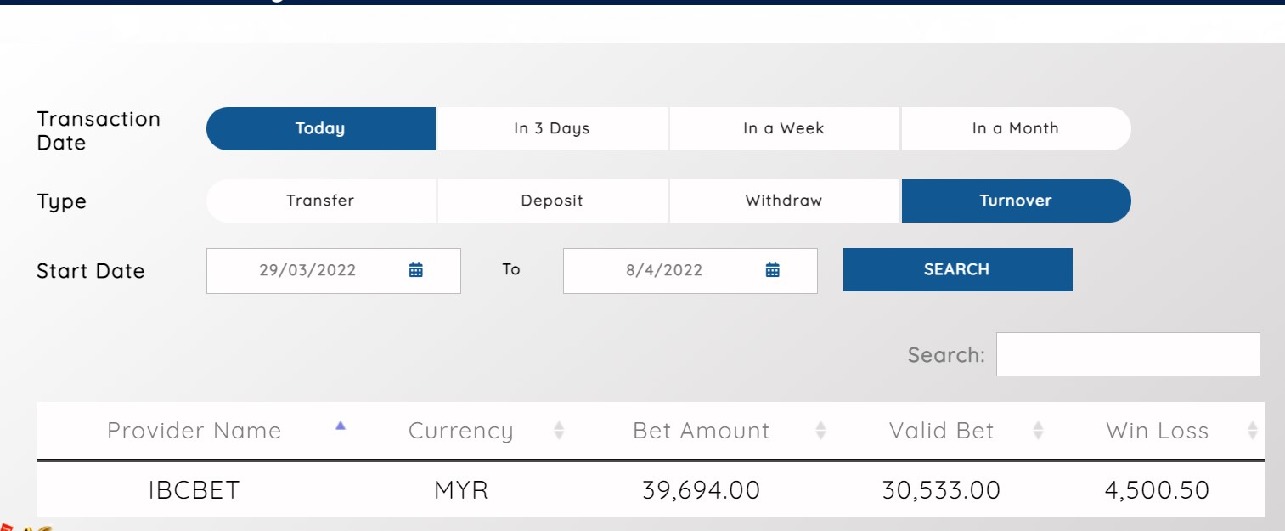Choose the In 3 Days range
Image resolution: width=1285 pixels, height=531 pixels.
552,129
